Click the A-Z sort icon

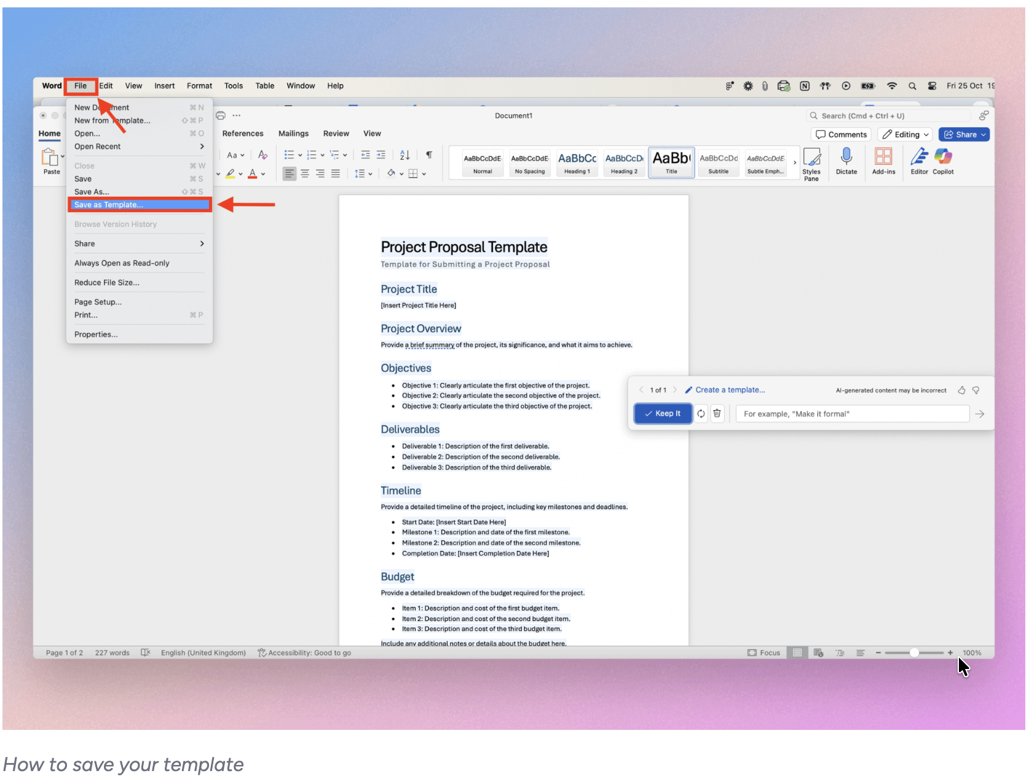(x=404, y=155)
